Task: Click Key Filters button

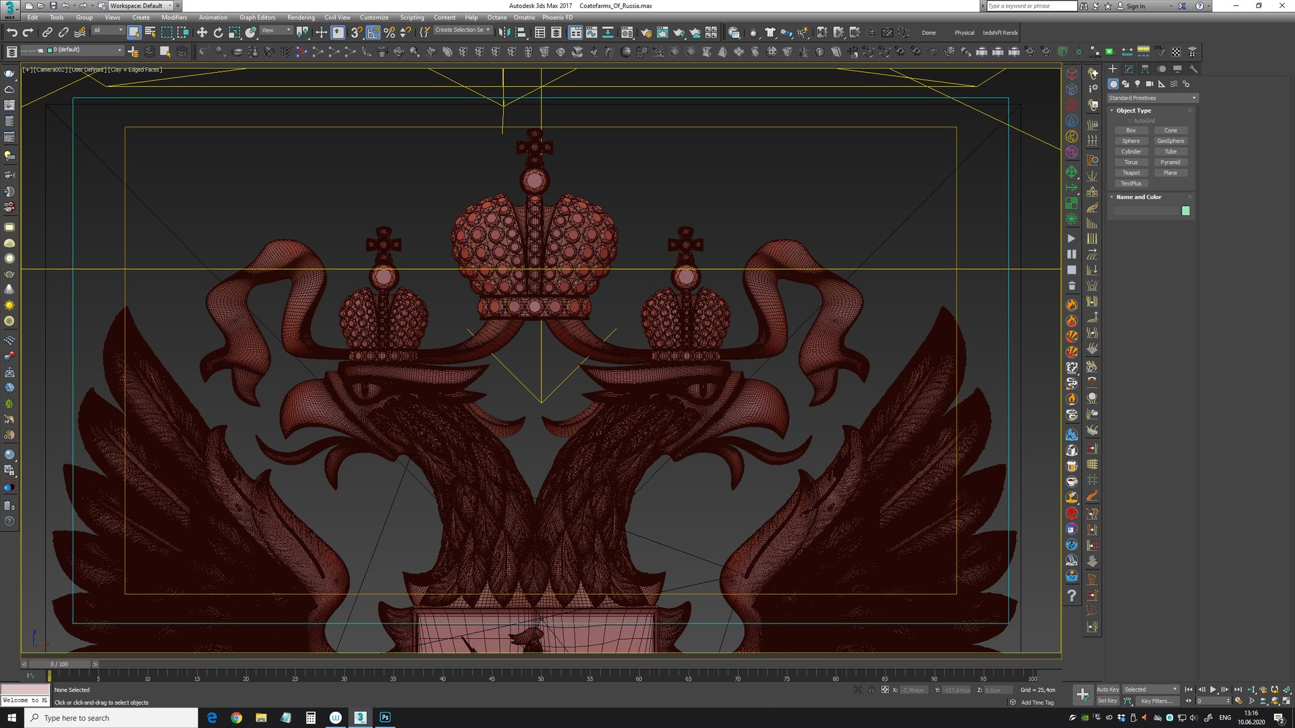Action: (1157, 701)
